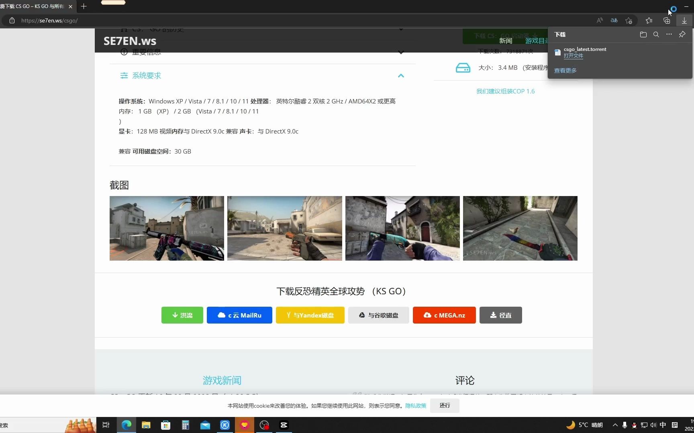Collapse the 系统要求 section chevron
The width and height of the screenshot is (694, 433).
[x=401, y=76]
